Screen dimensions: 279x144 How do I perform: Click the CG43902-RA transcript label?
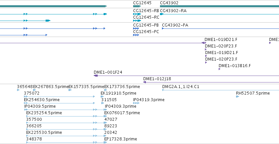click(173, 11)
